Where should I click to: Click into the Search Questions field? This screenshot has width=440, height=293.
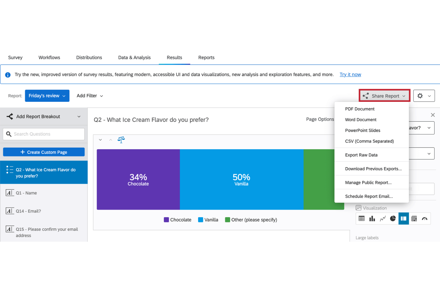point(44,134)
